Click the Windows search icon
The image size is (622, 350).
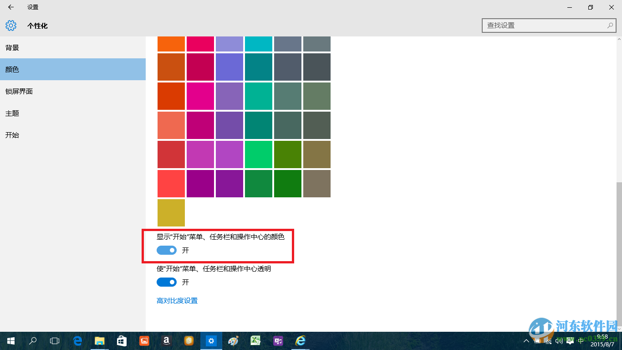pyautogui.click(x=32, y=340)
